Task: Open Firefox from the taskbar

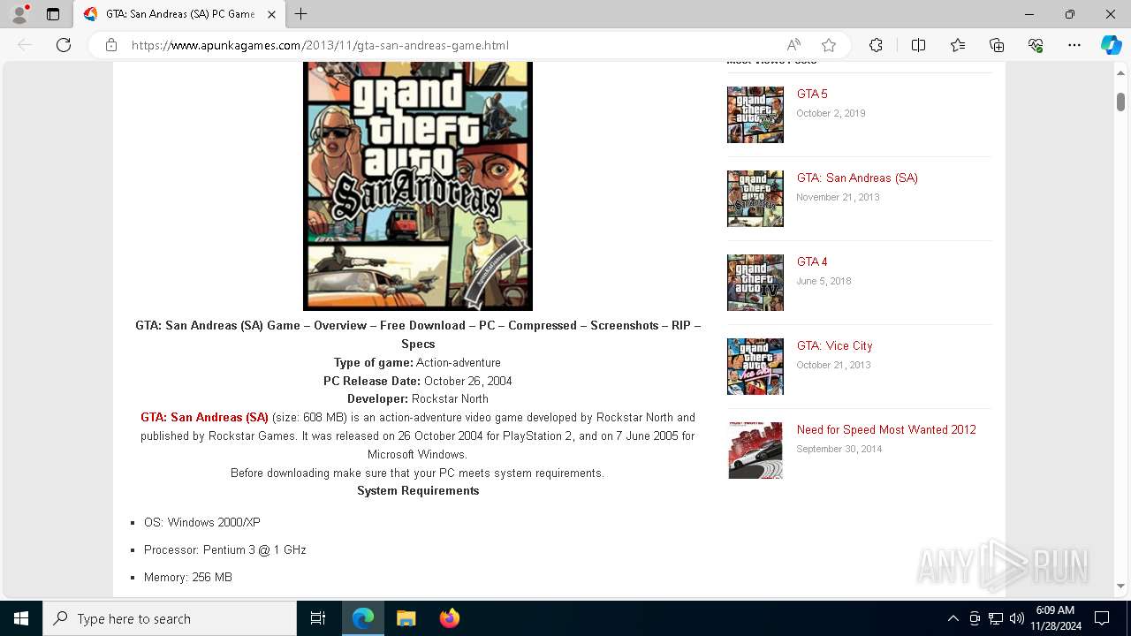Action: [x=449, y=618]
